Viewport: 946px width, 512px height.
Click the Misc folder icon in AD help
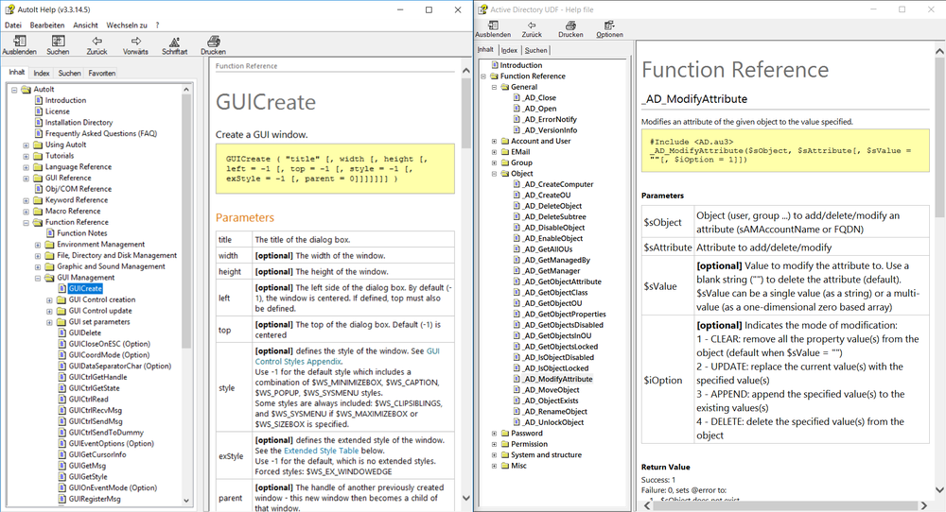pyautogui.click(x=505, y=467)
